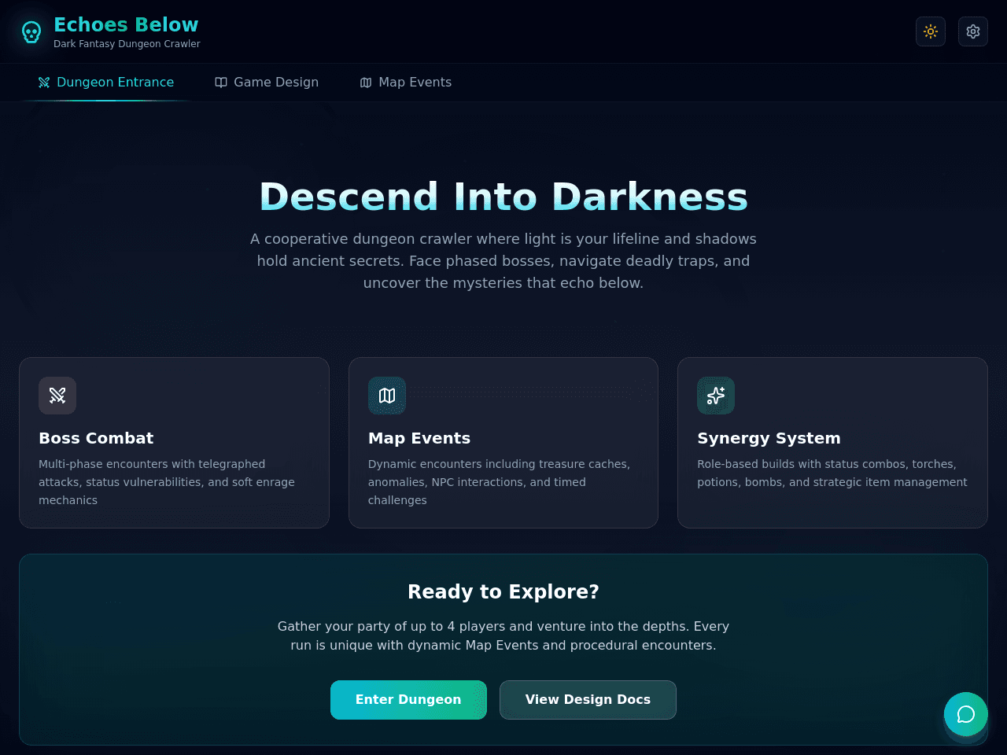The image size is (1007, 755).
Task: Open settings via gear icon
Action: (973, 31)
